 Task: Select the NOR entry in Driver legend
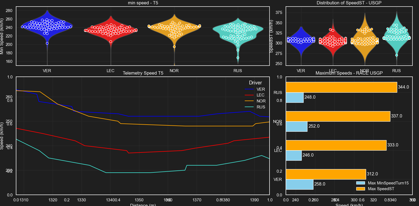point(261,101)
